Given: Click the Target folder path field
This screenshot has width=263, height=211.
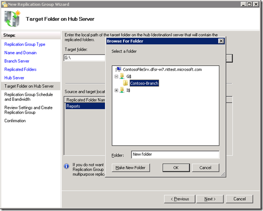Looking at the screenshot, I should (85, 58).
